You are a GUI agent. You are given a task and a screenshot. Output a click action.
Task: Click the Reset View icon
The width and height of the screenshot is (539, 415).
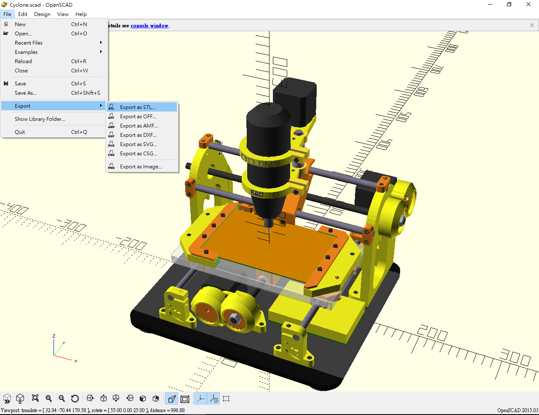click(x=75, y=399)
